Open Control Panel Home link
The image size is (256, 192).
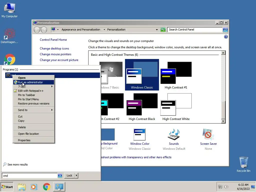[x=53, y=40]
